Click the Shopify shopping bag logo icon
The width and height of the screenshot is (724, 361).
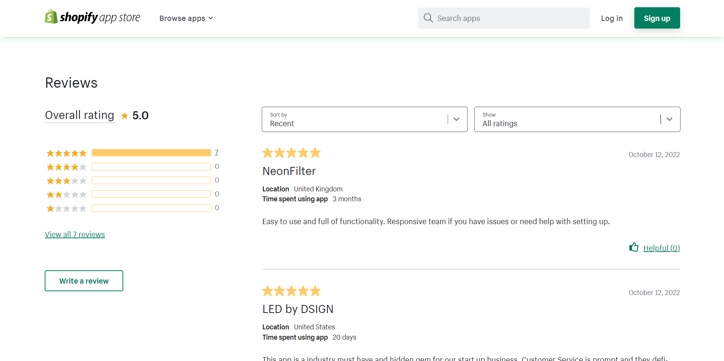click(51, 17)
